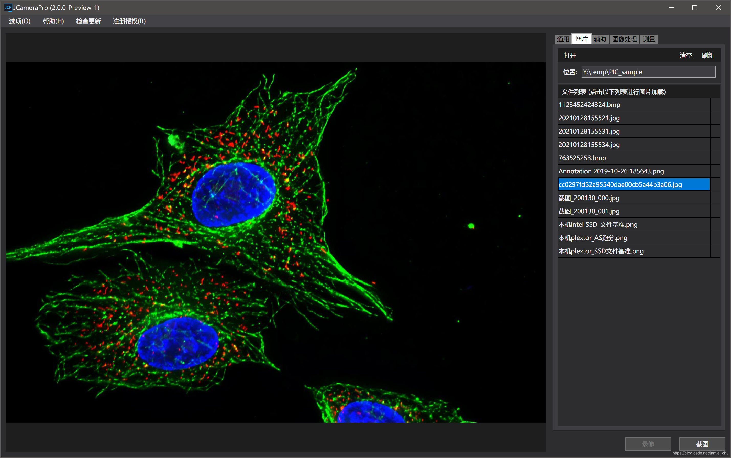This screenshot has height=458, width=731.
Task: Switch to the 测量 tab
Action: point(649,39)
